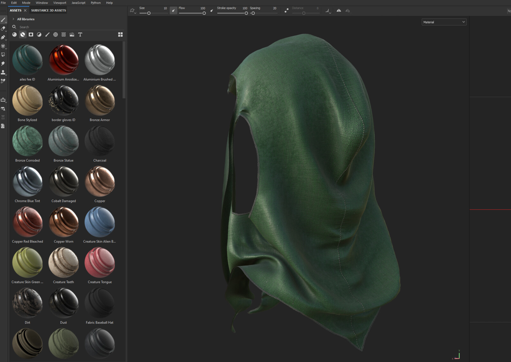
Task: Select Copper Worn material thumbnail
Action: [64, 222]
